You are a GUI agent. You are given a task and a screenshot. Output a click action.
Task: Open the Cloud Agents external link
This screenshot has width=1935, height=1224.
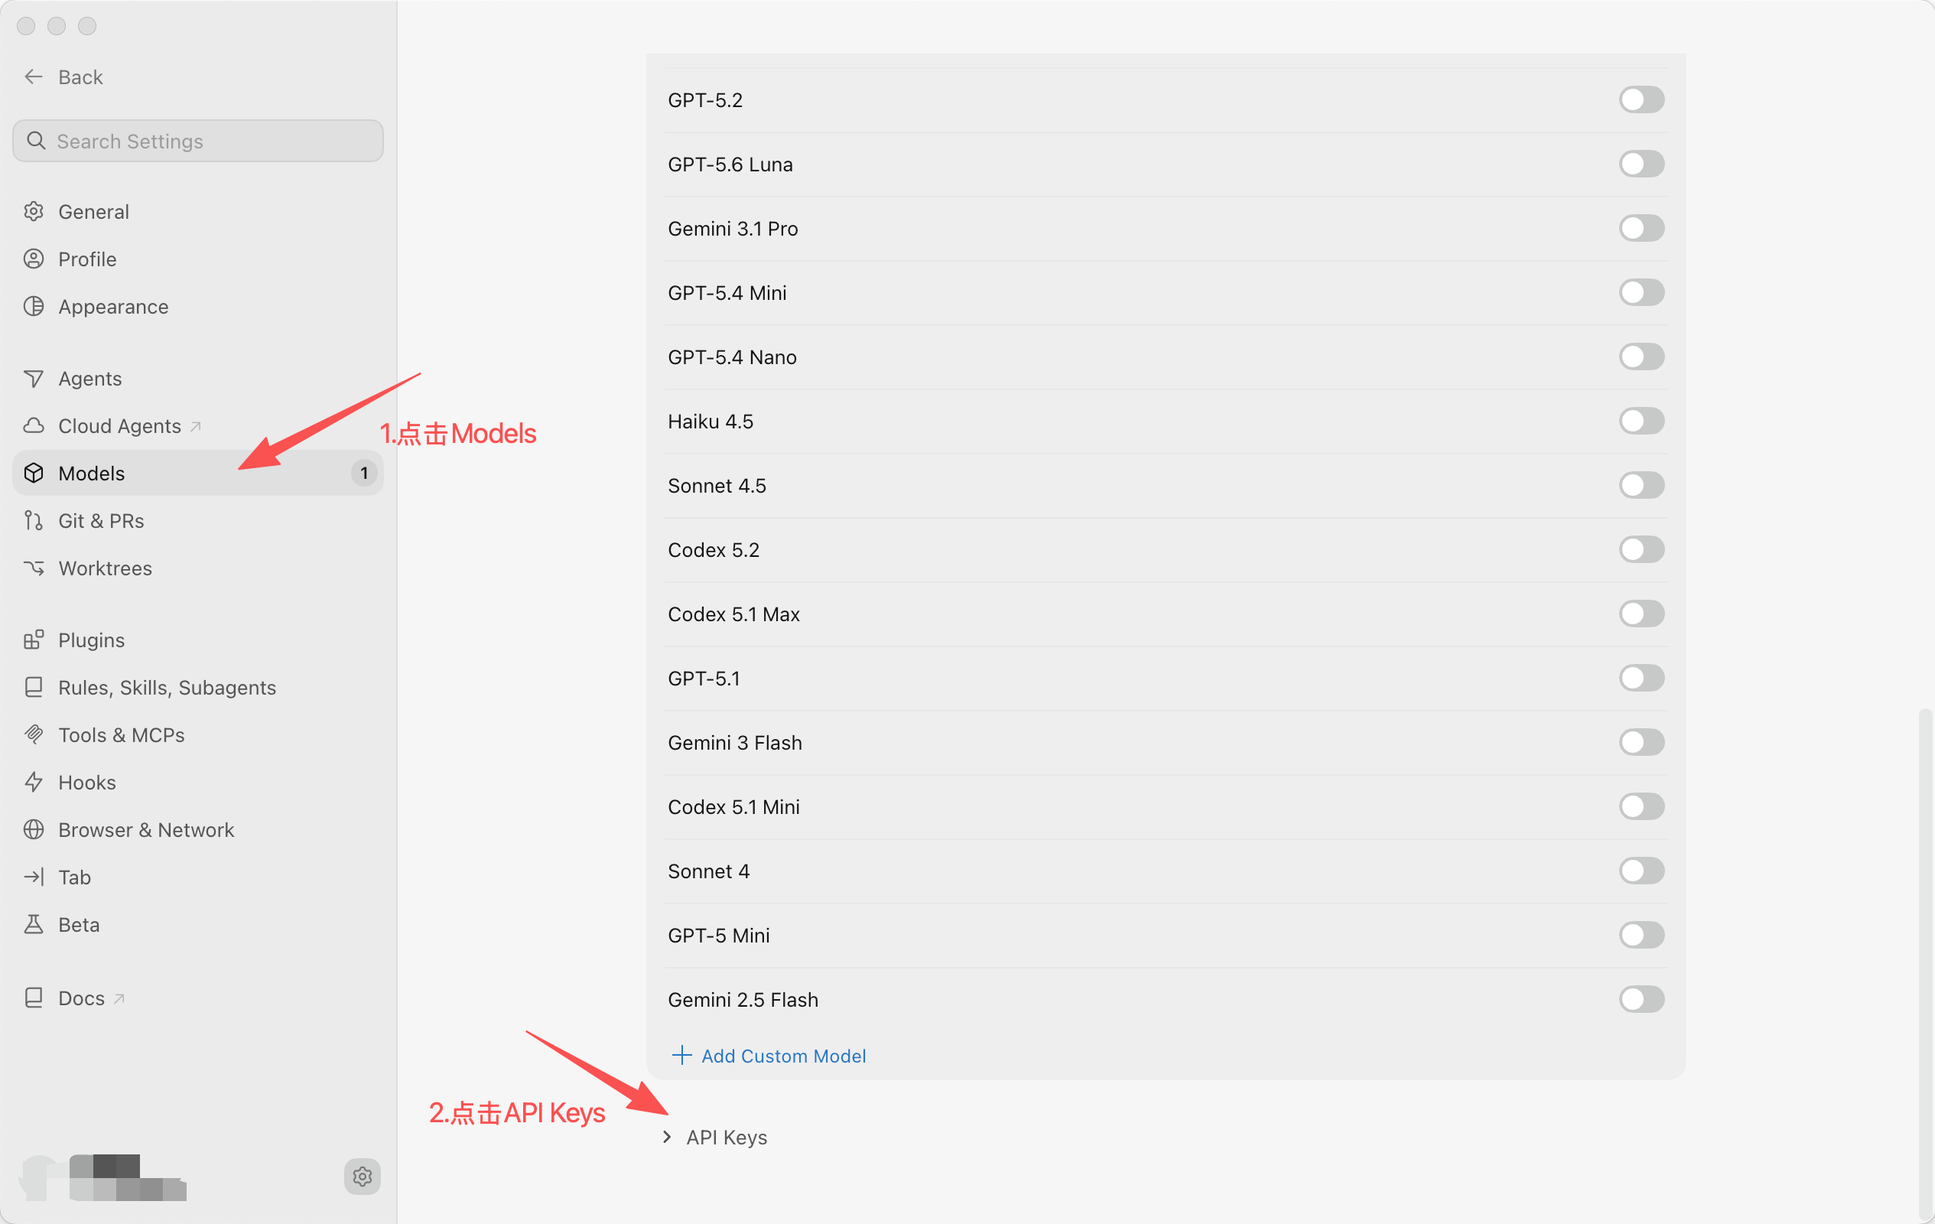pyautogui.click(x=197, y=426)
